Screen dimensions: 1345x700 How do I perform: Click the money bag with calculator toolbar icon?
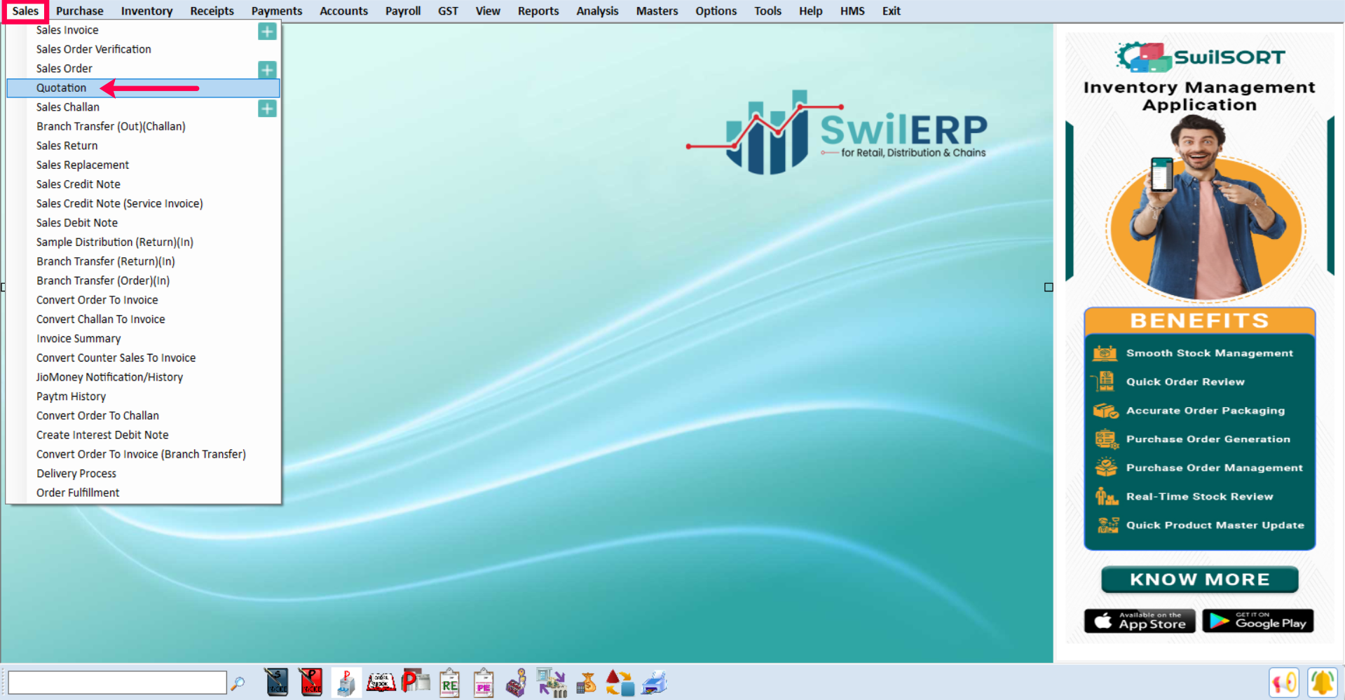pos(586,682)
